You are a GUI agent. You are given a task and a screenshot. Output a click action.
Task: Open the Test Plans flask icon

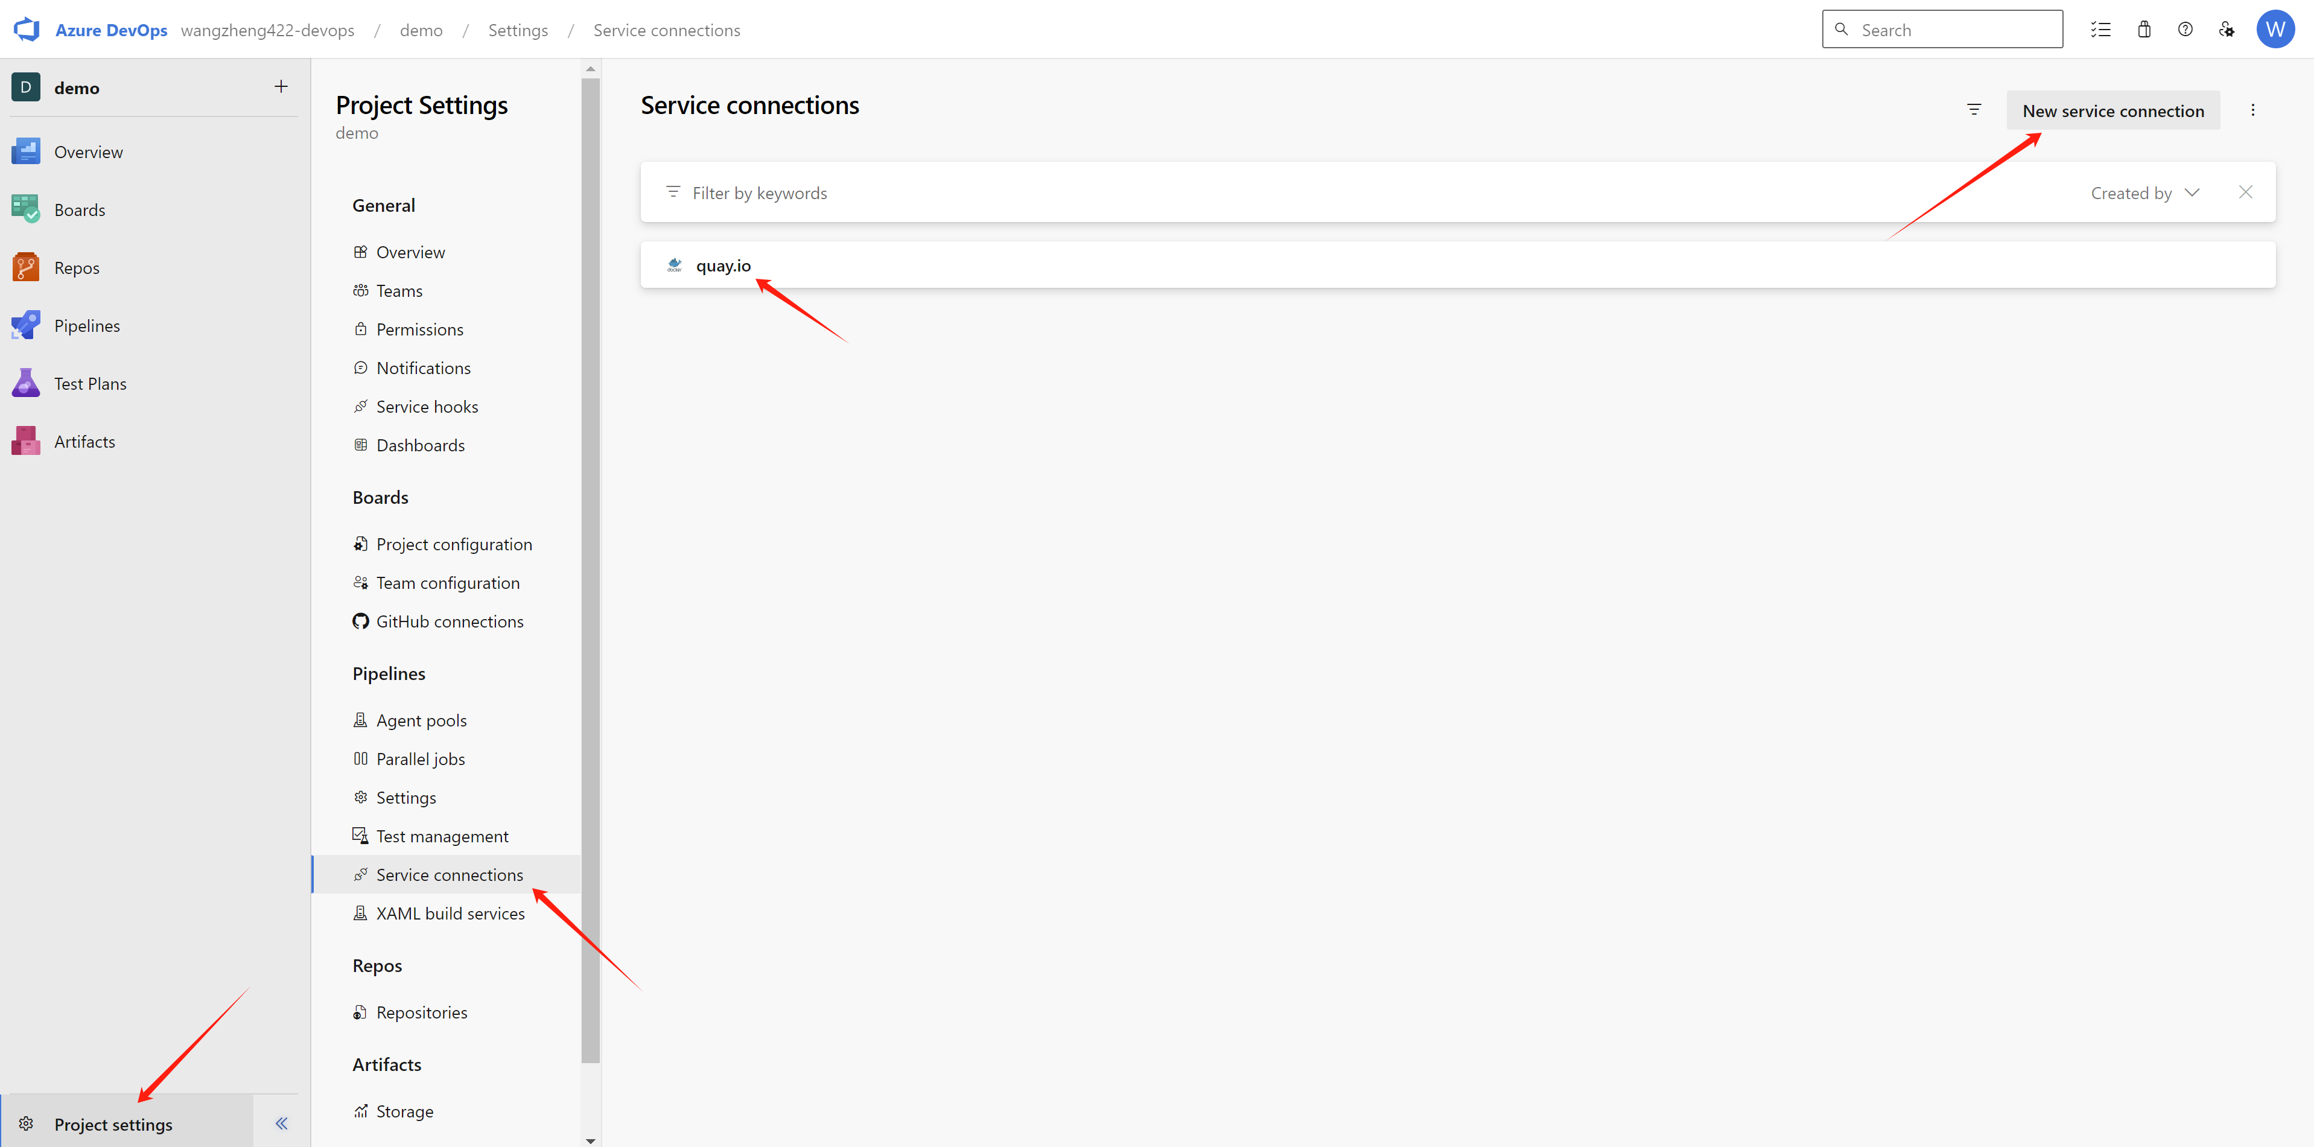[x=25, y=384]
